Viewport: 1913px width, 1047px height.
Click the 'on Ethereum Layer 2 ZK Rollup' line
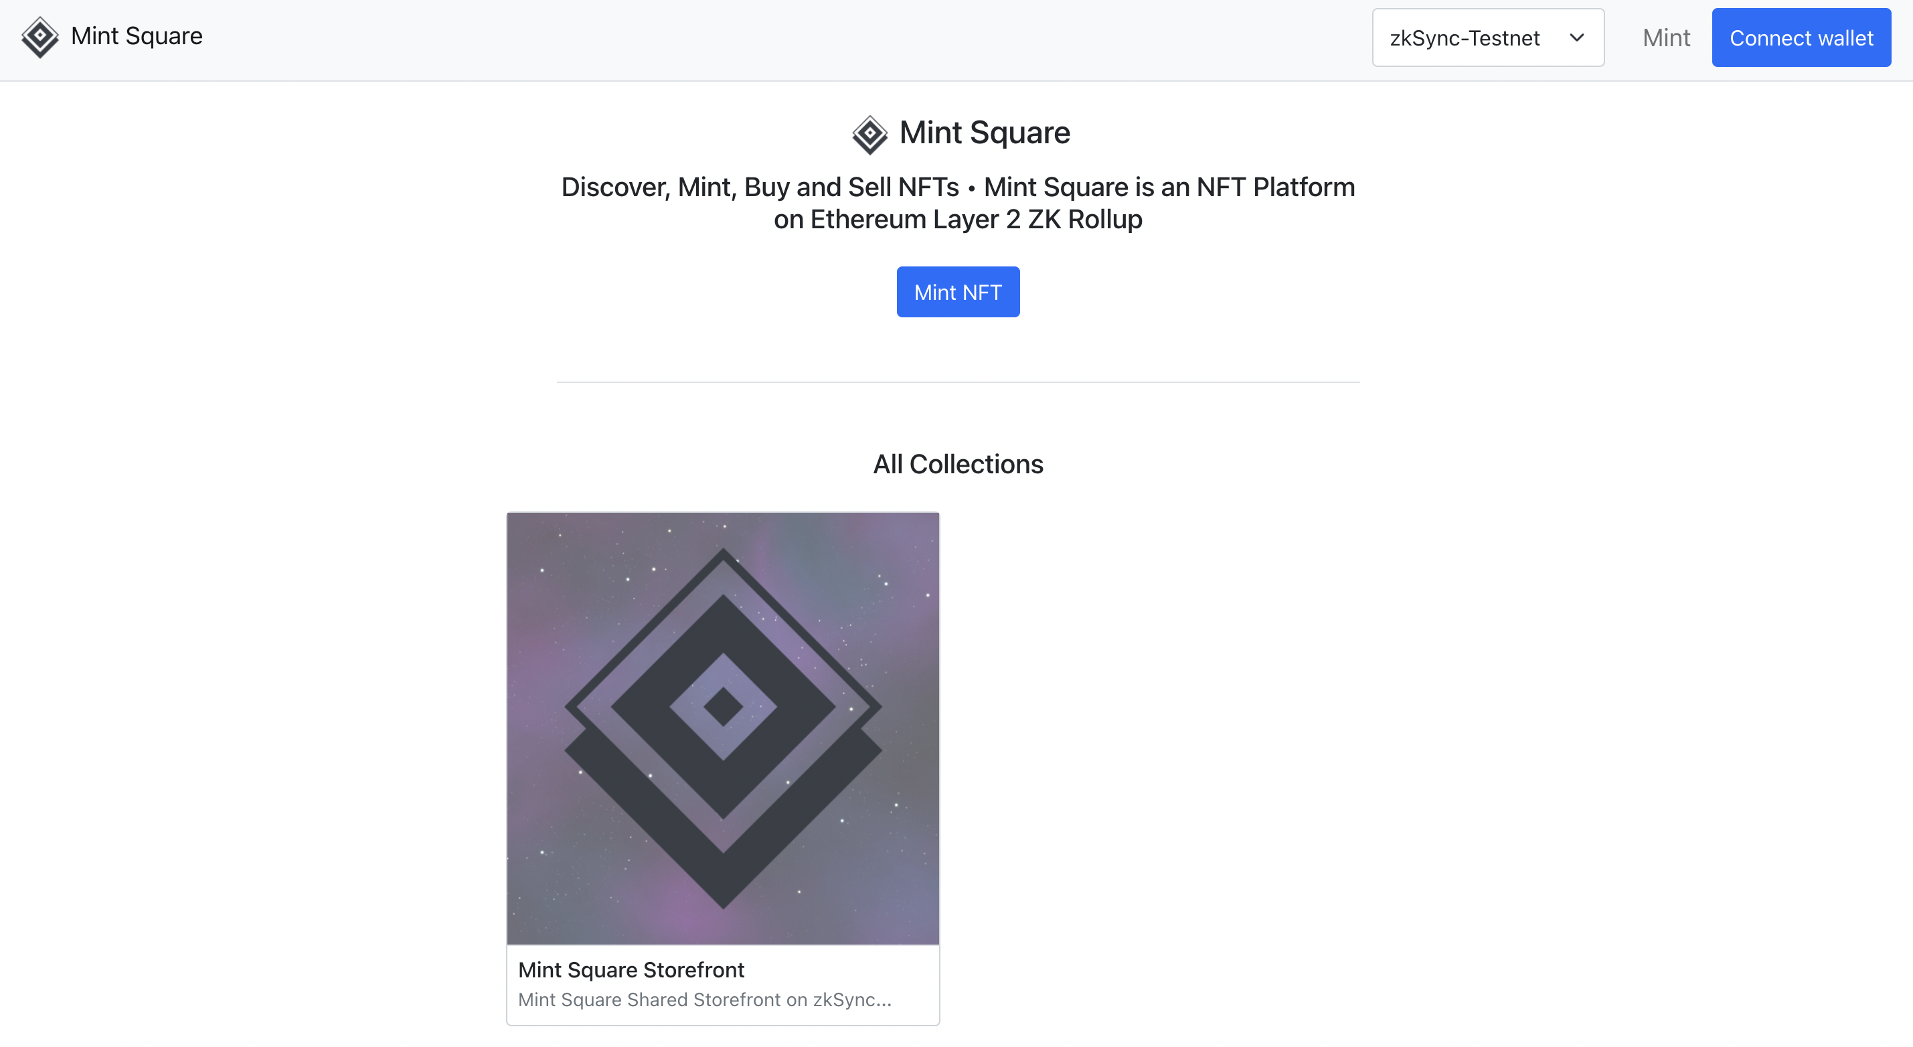958,220
